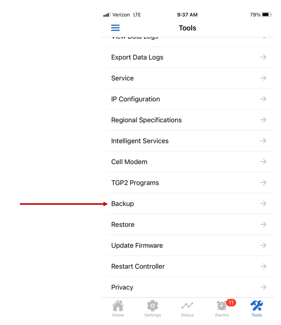
Task: Open Intelligent Services
Action: 191,141
